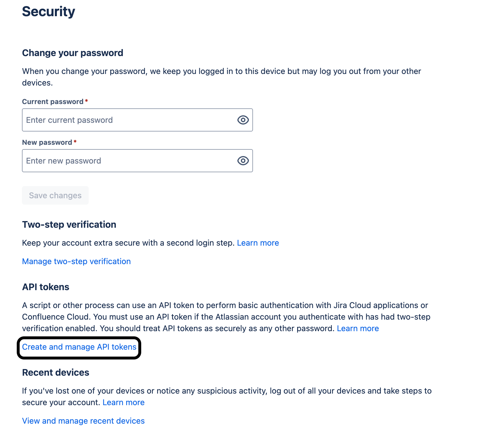Click Learn more under Recent devices

coord(124,402)
